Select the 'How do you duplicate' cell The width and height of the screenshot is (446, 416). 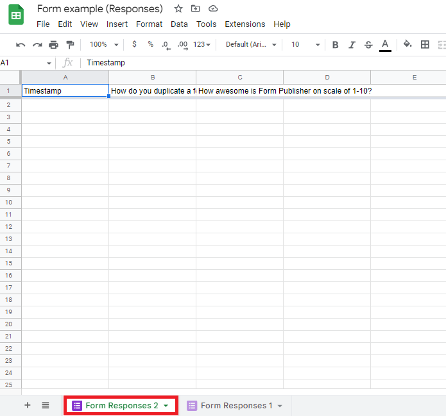pos(153,90)
